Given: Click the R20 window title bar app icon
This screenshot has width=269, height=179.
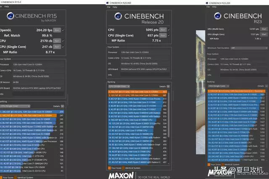Looking at the screenshot, I should pos(108,2).
